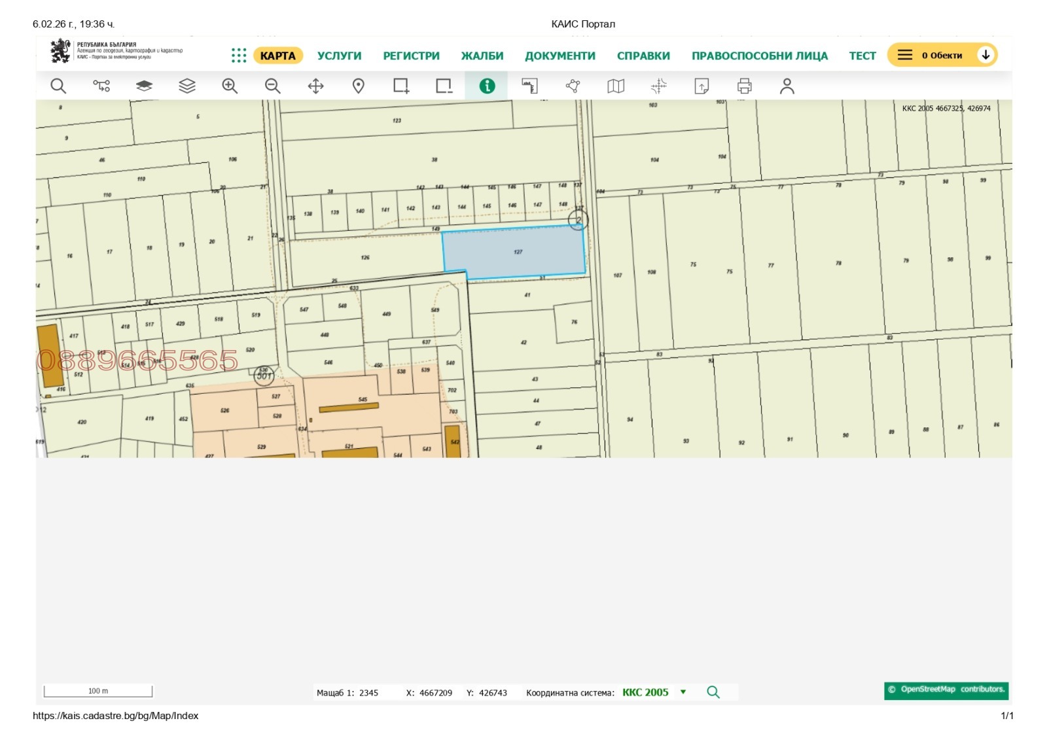Open the apps grid menu
Image resolution: width=1047 pixels, height=740 pixels.
point(239,56)
